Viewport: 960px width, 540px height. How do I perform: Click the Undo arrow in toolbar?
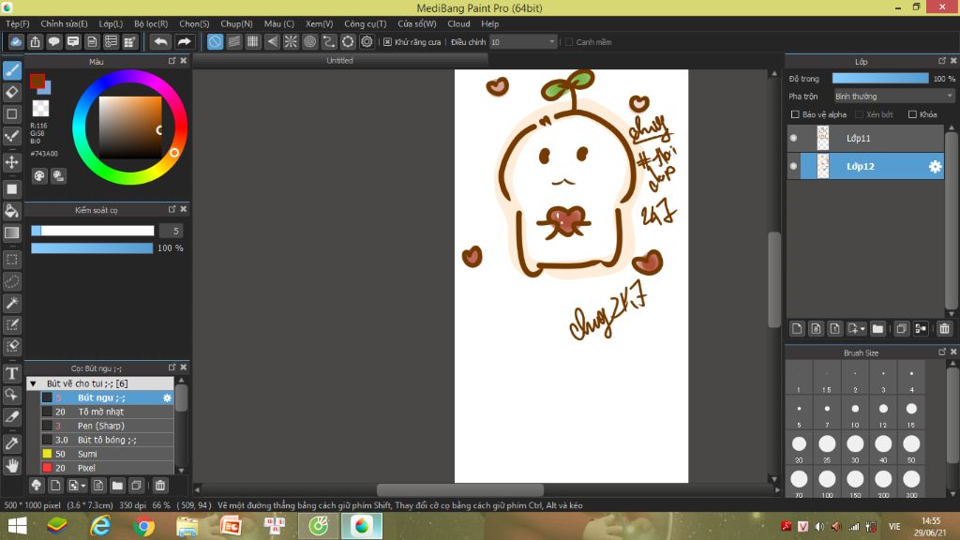tap(160, 41)
